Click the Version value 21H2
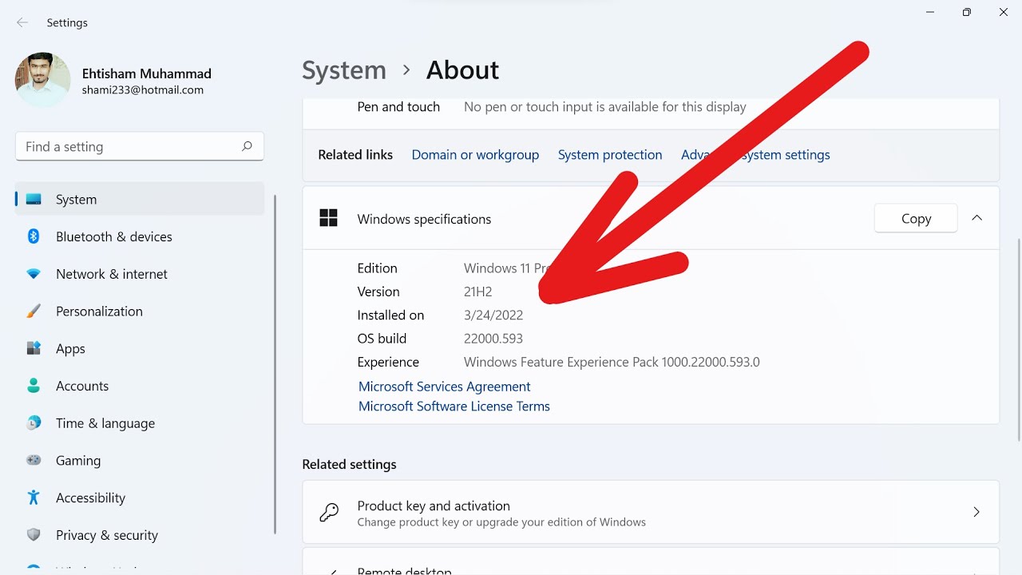Viewport: 1022px width, 575px height. pos(477,291)
